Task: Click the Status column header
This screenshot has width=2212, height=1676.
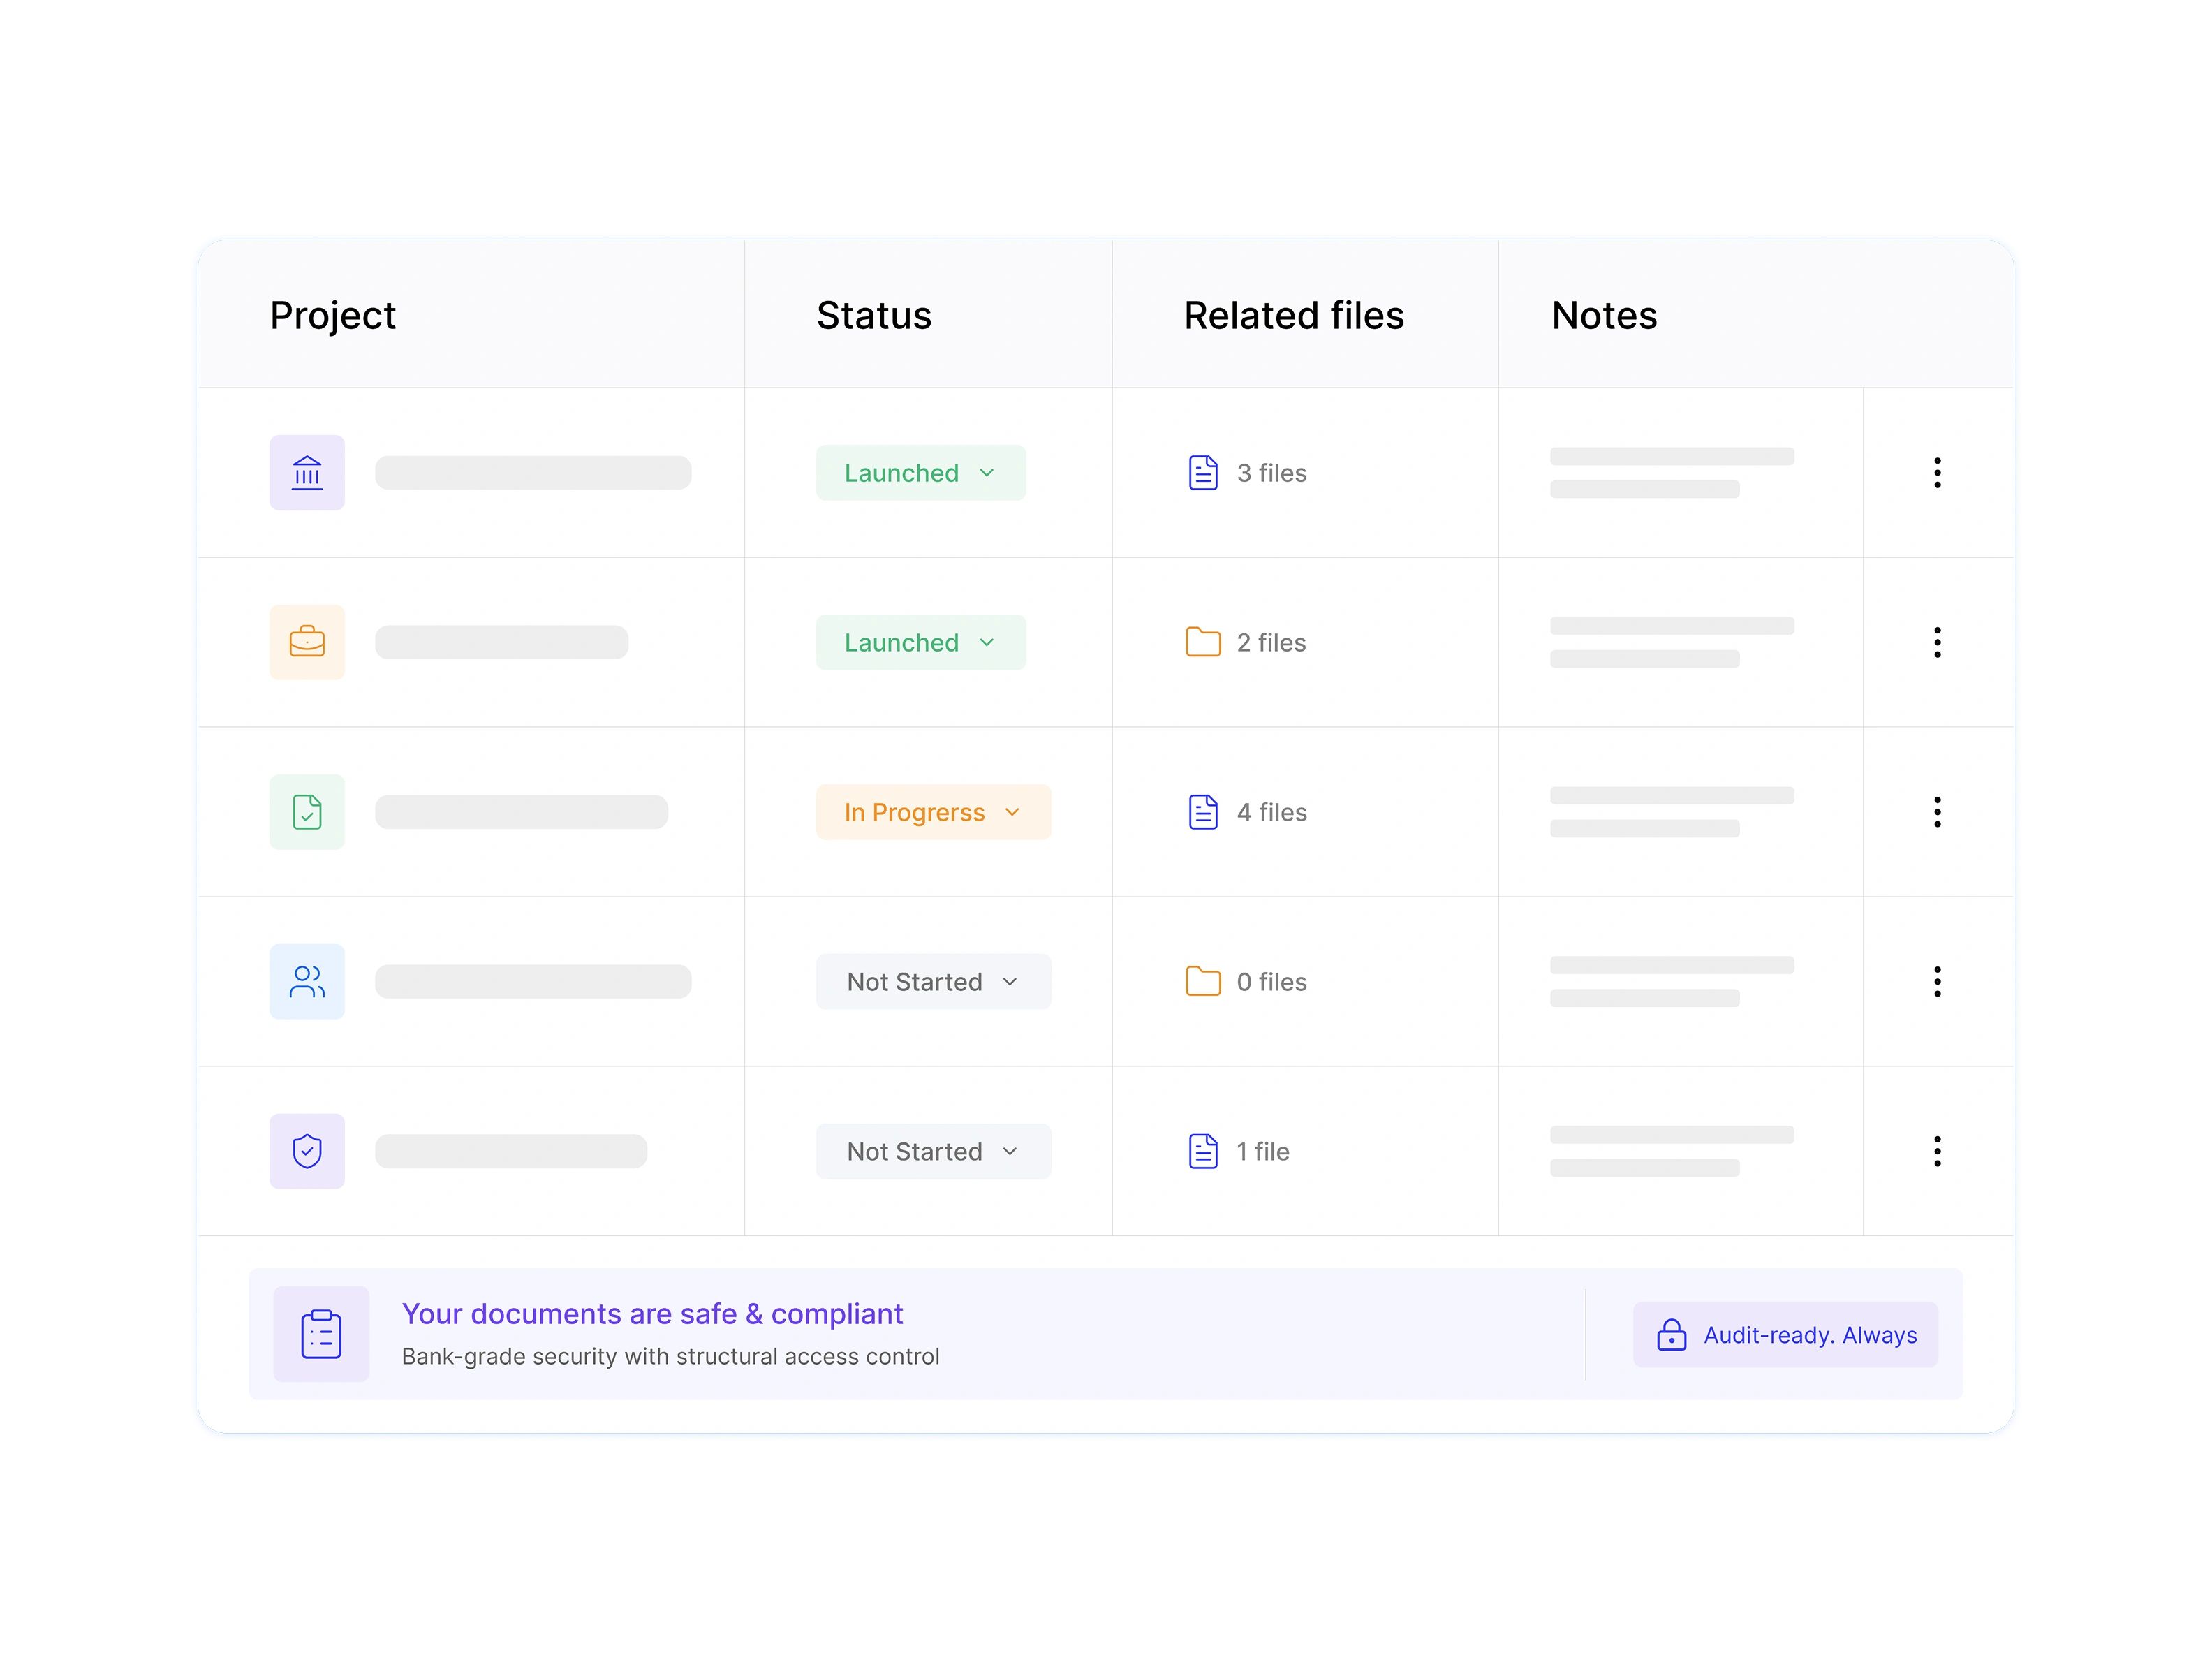Action: (874, 315)
